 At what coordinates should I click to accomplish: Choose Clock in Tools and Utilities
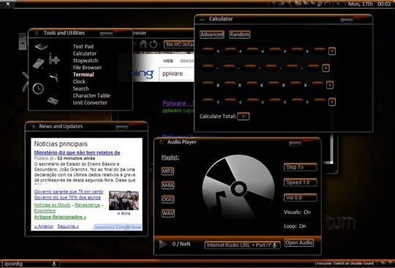79,82
